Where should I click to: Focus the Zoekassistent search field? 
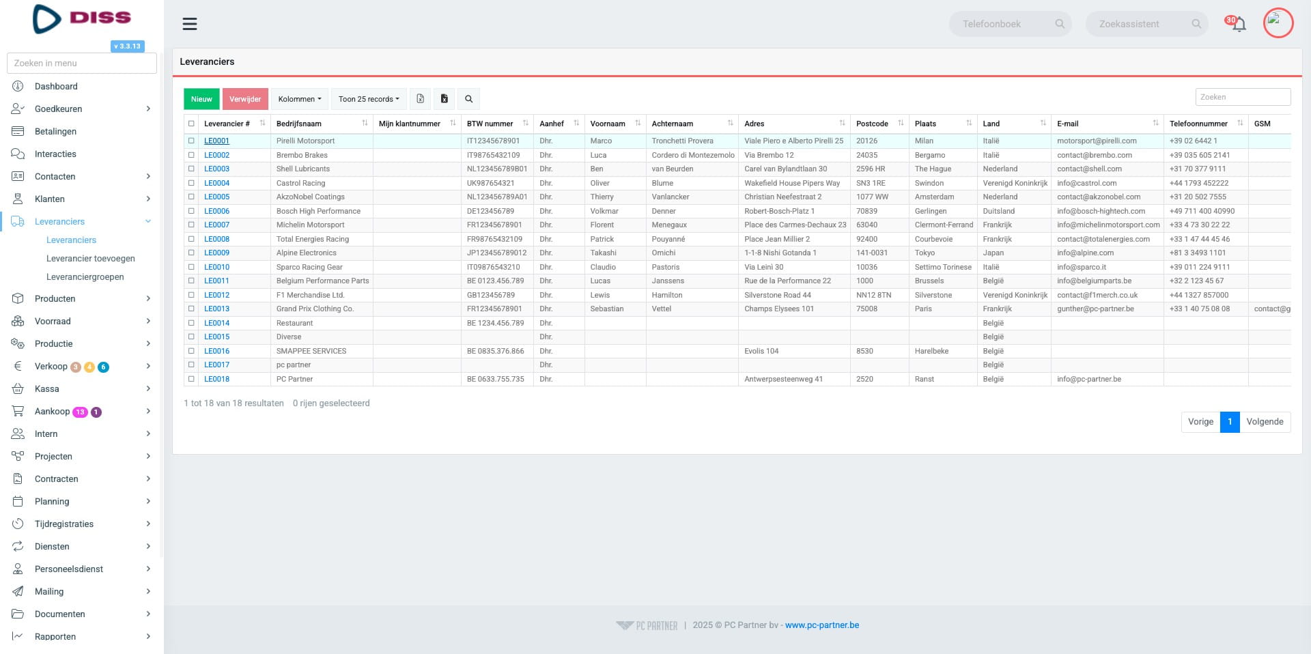1146,24
